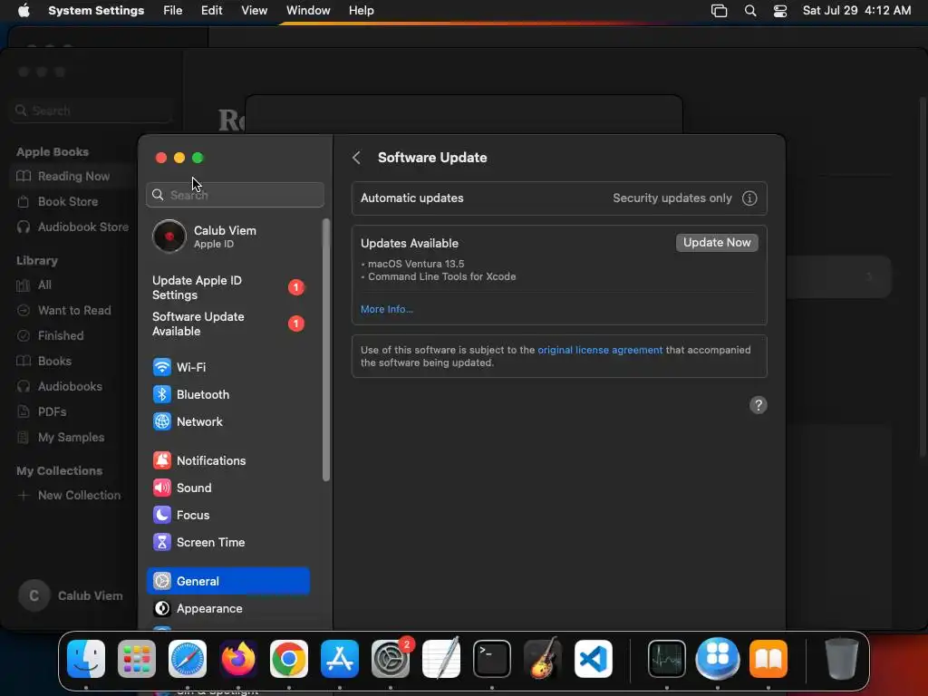Launch Google Chrome from the Dock
This screenshot has height=696, width=928.
tap(289, 659)
